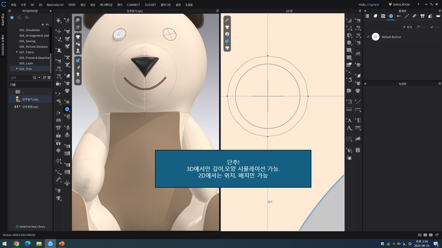Click the 추가 add button
Viewport: 442px width, 248px height.
click(407, 27)
